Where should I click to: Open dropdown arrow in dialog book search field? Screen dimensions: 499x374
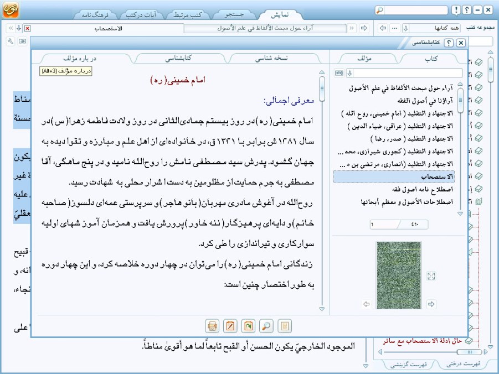coord(349,73)
